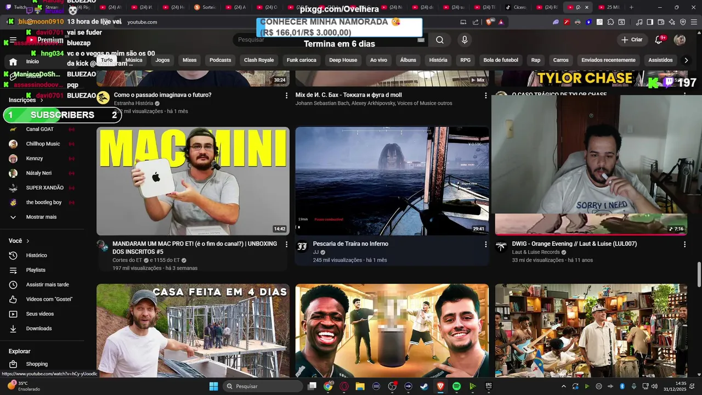This screenshot has height=395, width=702.
Task: Open Cortes do ET channel link
Action: pyautogui.click(x=127, y=260)
